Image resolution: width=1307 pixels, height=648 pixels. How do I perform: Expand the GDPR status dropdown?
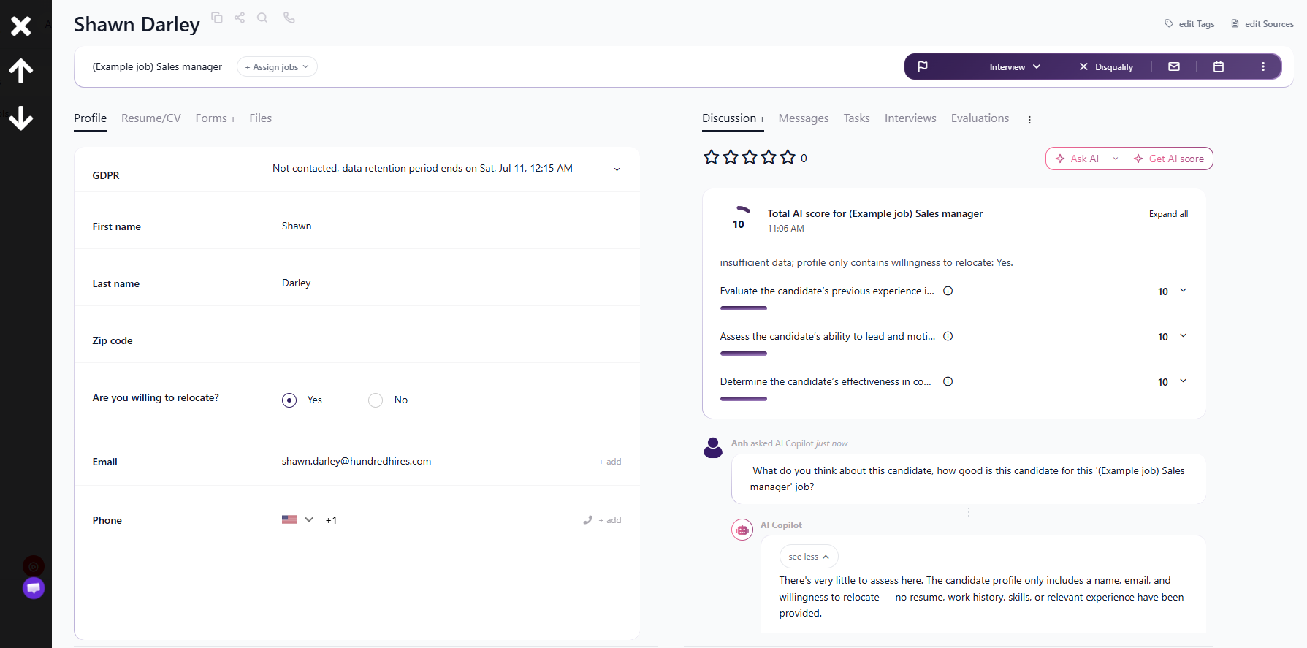pyautogui.click(x=617, y=169)
